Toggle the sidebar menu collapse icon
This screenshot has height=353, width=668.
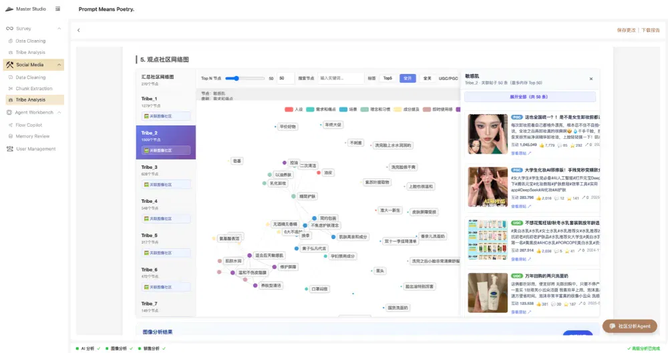pyautogui.click(x=57, y=9)
